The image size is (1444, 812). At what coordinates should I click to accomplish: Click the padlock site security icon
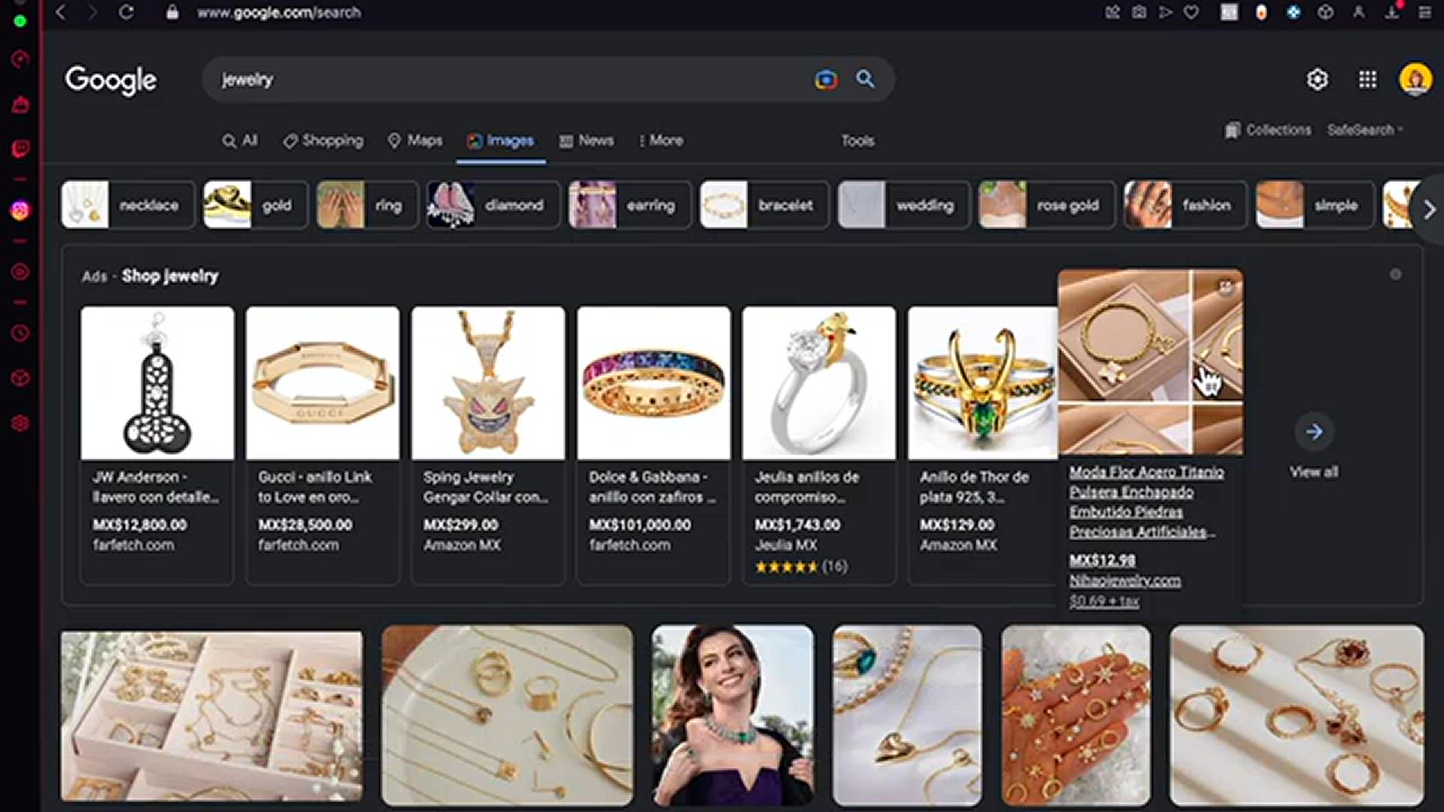[172, 12]
